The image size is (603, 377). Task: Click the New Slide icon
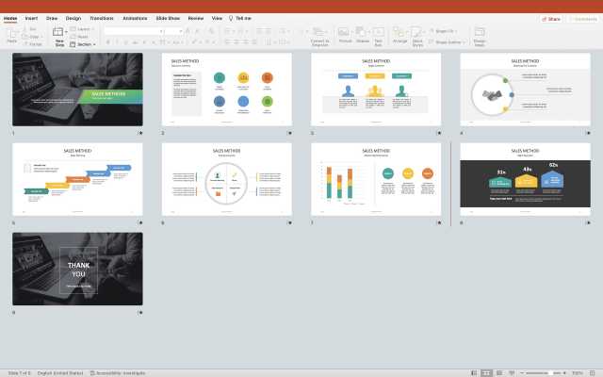[59, 34]
